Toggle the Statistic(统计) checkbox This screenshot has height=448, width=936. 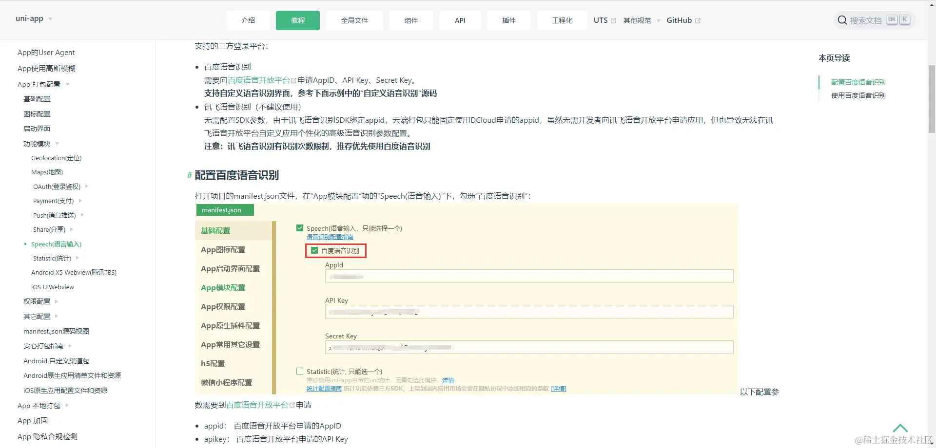tap(300, 371)
